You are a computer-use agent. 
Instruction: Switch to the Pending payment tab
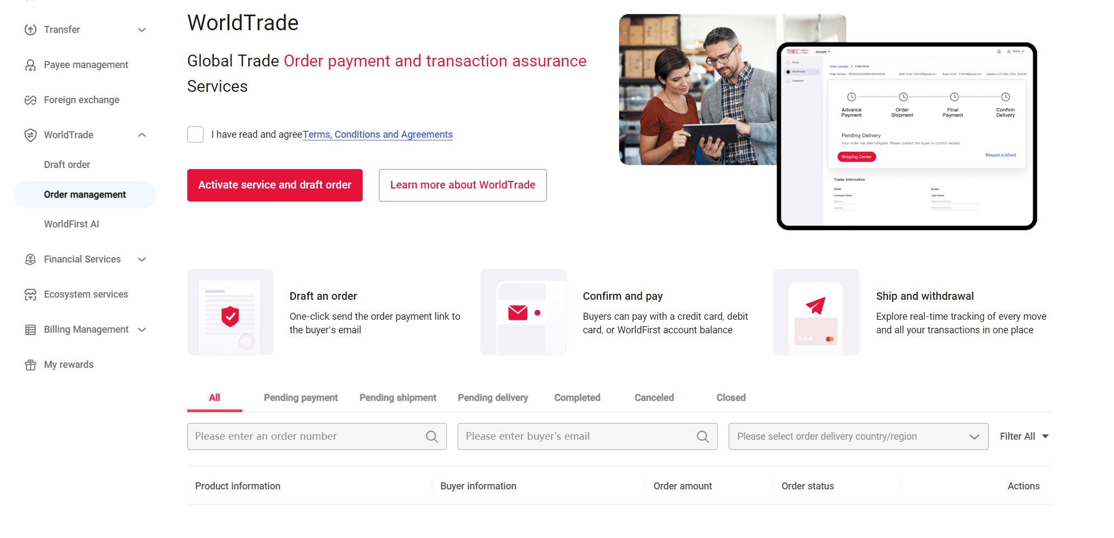click(x=301, y=398)
